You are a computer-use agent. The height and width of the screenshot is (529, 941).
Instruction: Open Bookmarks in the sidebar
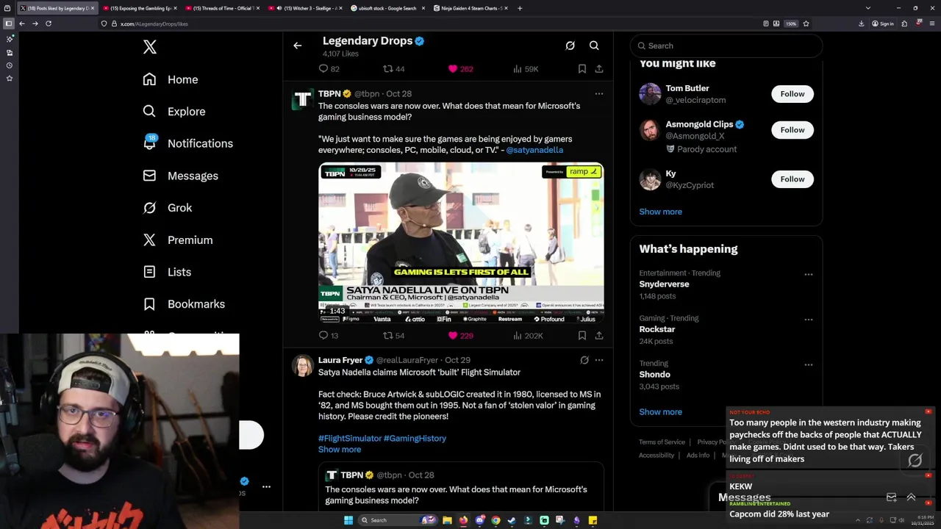click(183, 304)
